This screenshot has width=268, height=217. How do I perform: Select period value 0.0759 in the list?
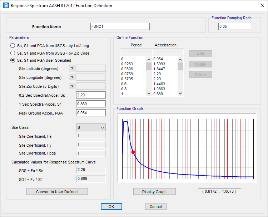(127, 74)
